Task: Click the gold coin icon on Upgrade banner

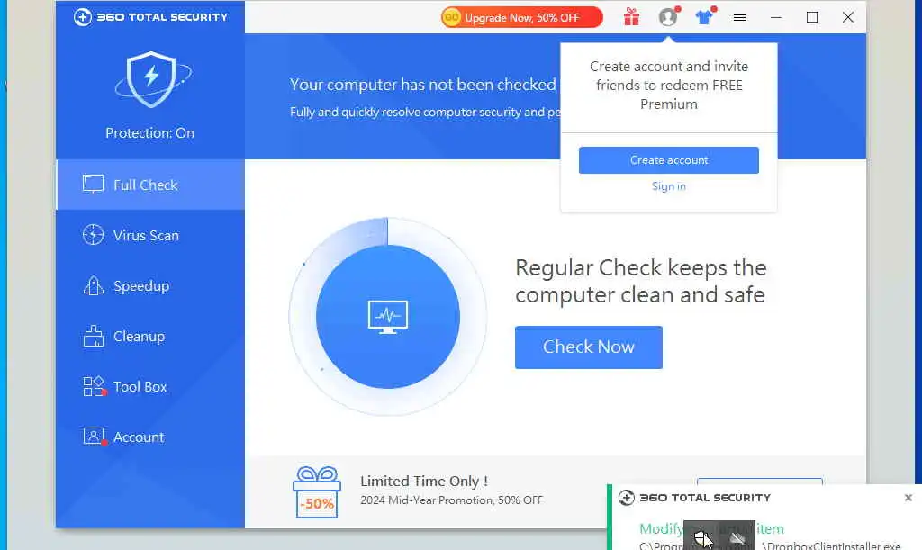Action: click(x=451, y=17)
